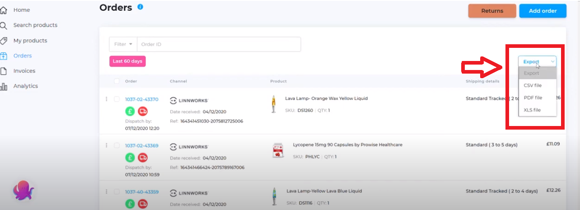Image resolution: width=580 pixels, height=210 pixels.
Task: Choose XLS file from Export menu
Action: (x=538, y=110)
